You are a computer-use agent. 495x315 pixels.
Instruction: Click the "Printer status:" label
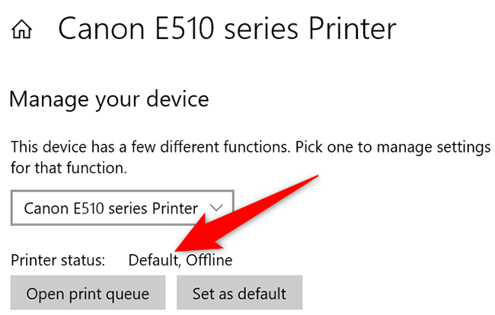click(58, 261)
